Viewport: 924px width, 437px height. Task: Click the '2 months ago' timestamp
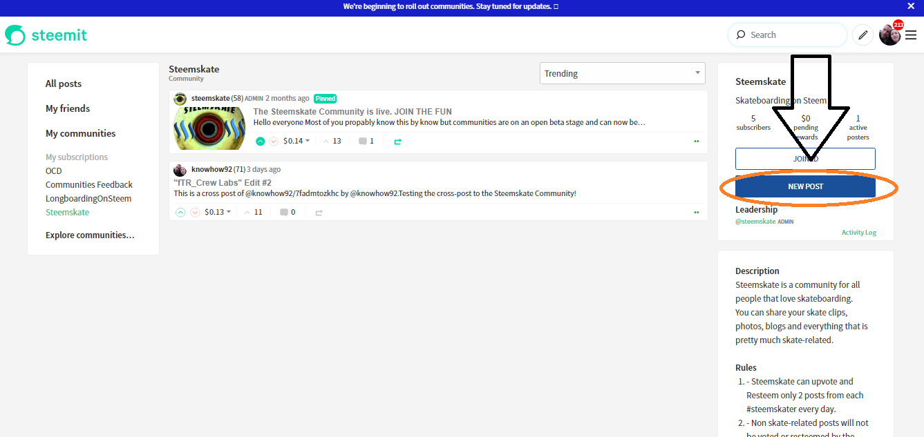287,99
